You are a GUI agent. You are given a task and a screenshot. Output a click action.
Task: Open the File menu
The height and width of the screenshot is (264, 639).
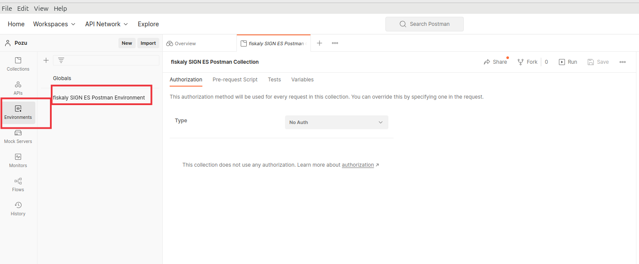7,9
